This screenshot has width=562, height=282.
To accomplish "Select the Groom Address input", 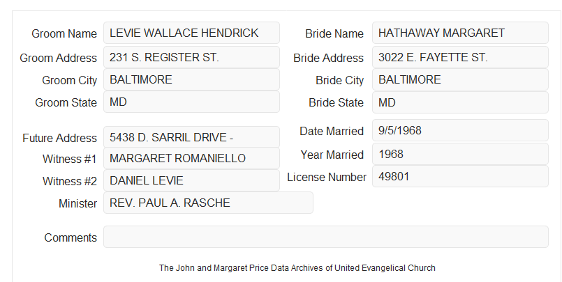I will (x=191, y=57).
